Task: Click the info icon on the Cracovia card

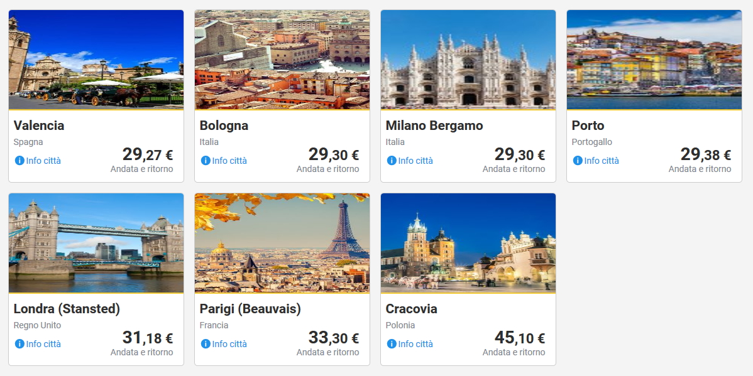Action: click(392, 344)
